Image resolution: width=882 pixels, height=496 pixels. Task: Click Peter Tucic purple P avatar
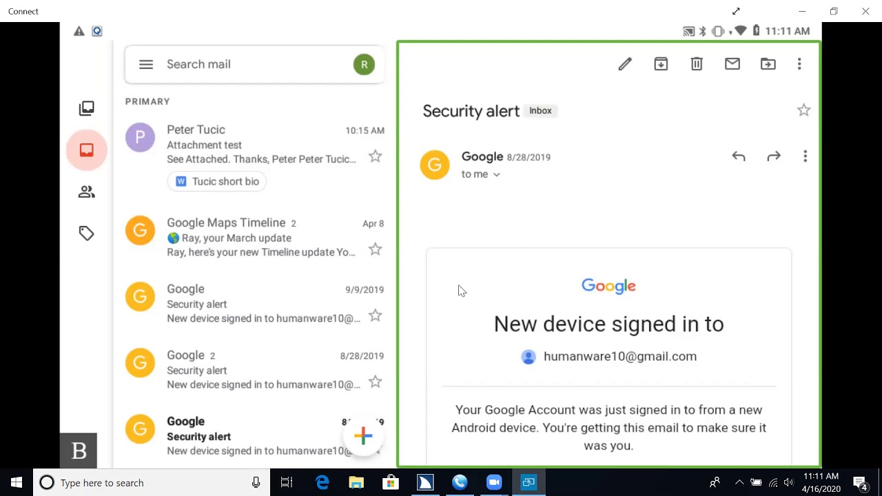140,138
